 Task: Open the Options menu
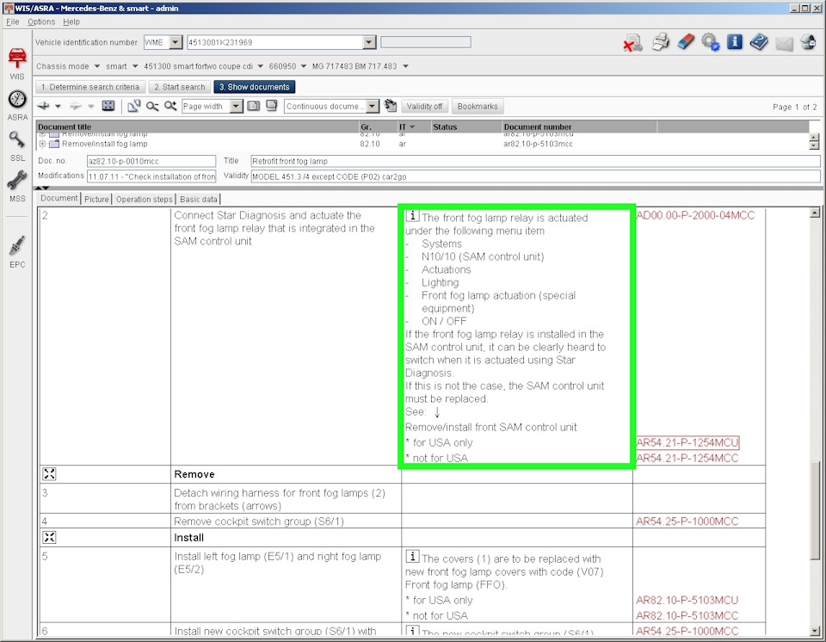pyautogui.click(x=41, y=22)
